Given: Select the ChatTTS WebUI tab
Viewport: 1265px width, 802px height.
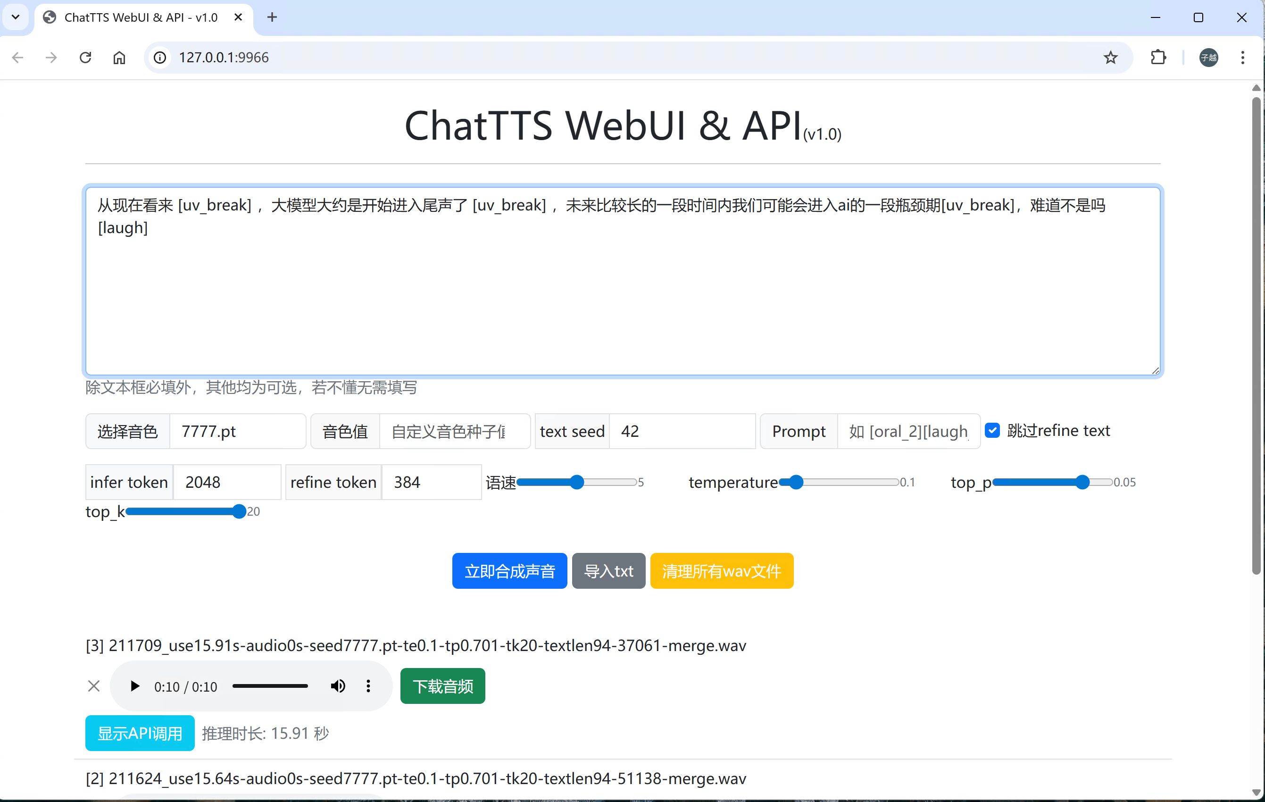Looking at the screenshot, I should tap(141, 17).
